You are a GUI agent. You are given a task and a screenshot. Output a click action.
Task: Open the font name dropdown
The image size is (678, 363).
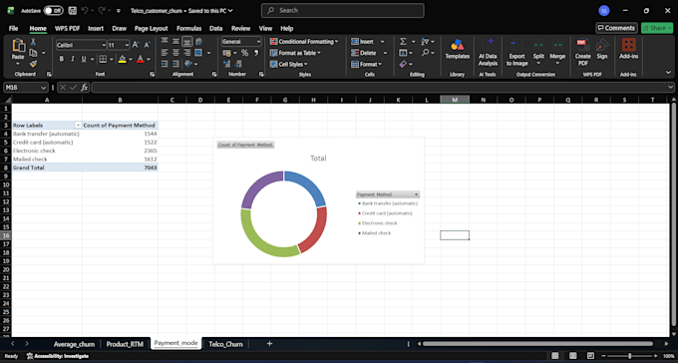coord(104,45)
